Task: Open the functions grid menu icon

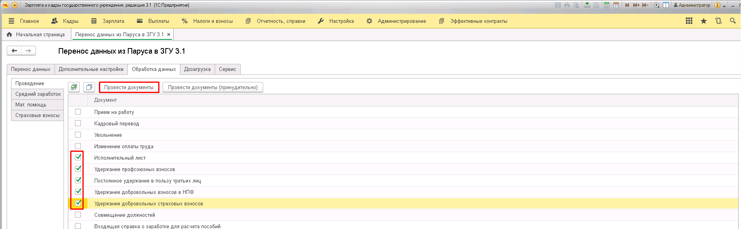Action: pos(689,21)
